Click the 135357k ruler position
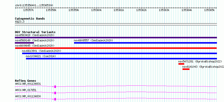 coord(29,10)
